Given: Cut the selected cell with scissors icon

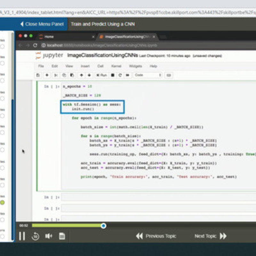Looking at the screenshot, I should [56, 75].
